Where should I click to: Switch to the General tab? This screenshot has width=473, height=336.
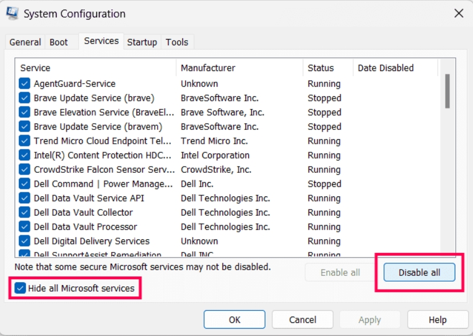pyautogui.click(x=25, y=42)
